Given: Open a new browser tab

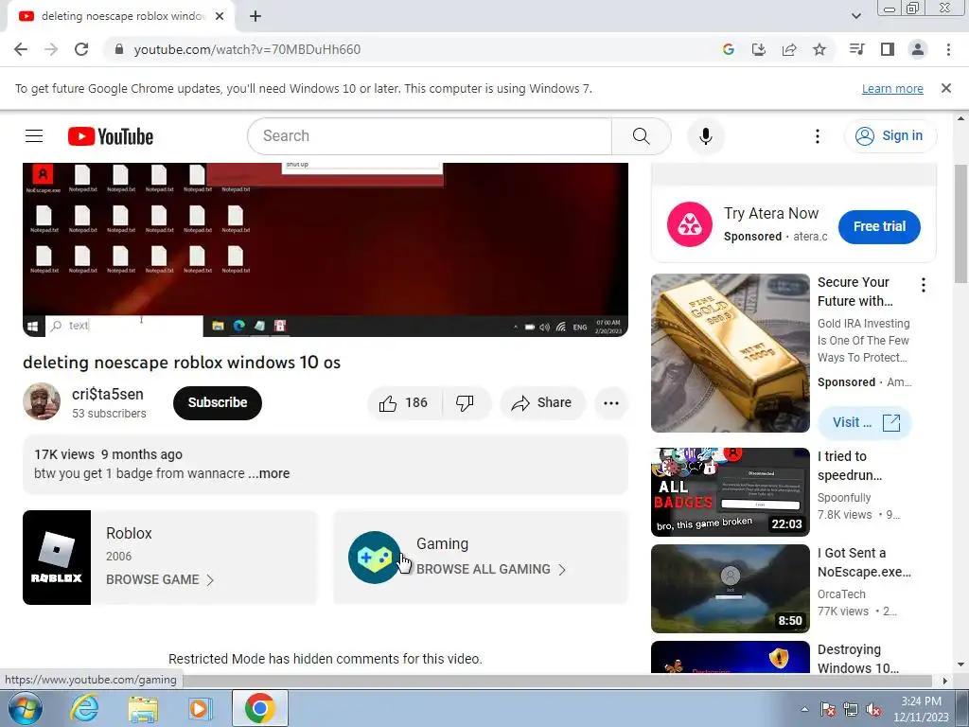Looking at the screenshot, I should click(255, 16).
